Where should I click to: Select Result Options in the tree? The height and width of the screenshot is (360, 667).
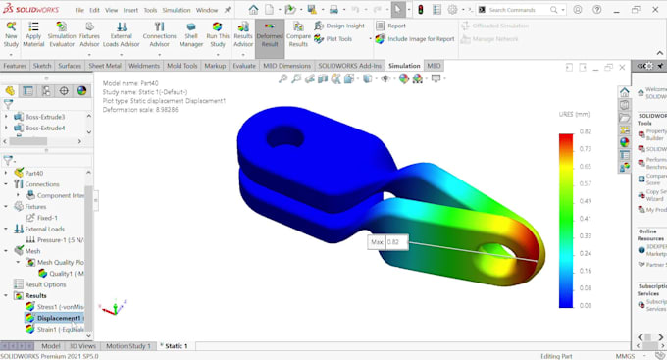pyautogui.click(x=39, y=284)
